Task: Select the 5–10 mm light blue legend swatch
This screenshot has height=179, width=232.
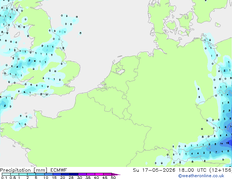Action: coord(40,174)
